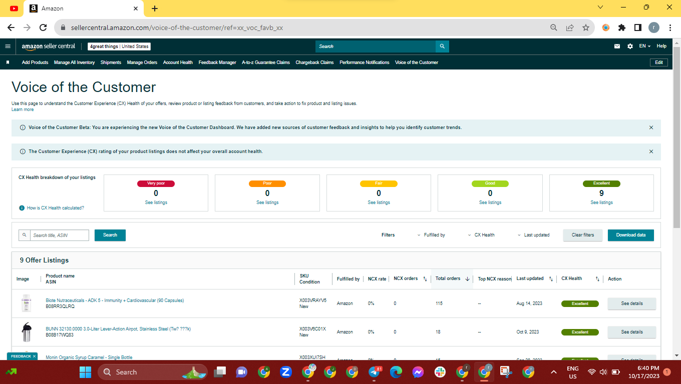681x384 pixels.
Task: Open the Windows Start menu
Action: tap(86, 372)
